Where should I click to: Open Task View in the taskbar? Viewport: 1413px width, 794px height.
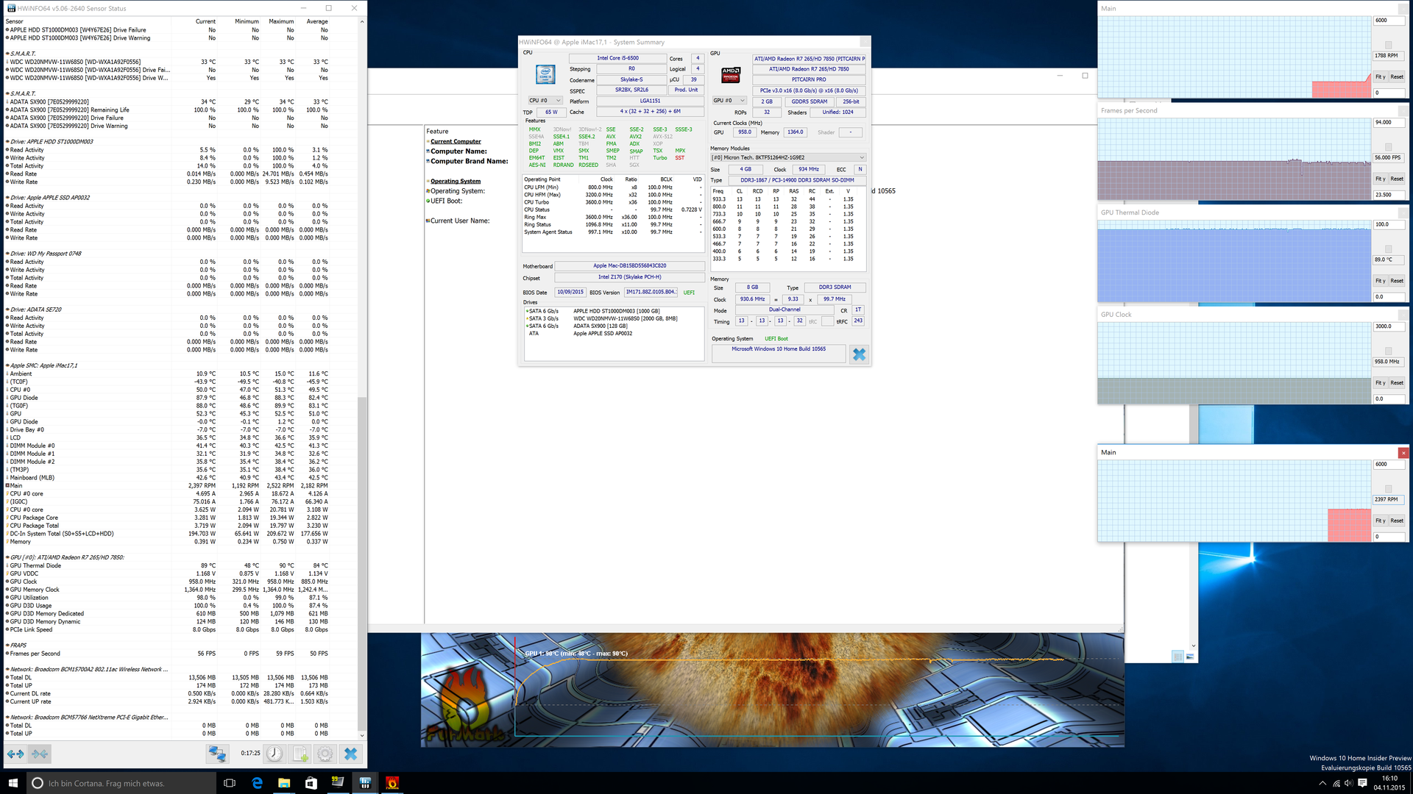(230, 783)
